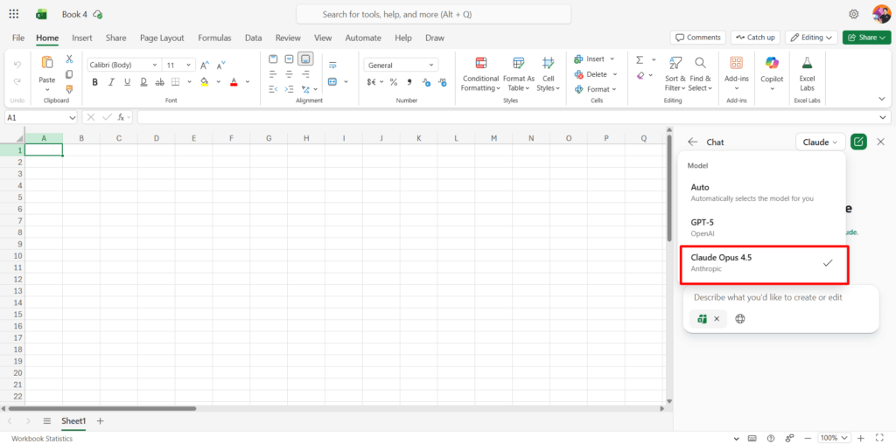The width and height of the screenshot is (896, 444).
Task: Click the red font color swatch
Action: [234, 82]
